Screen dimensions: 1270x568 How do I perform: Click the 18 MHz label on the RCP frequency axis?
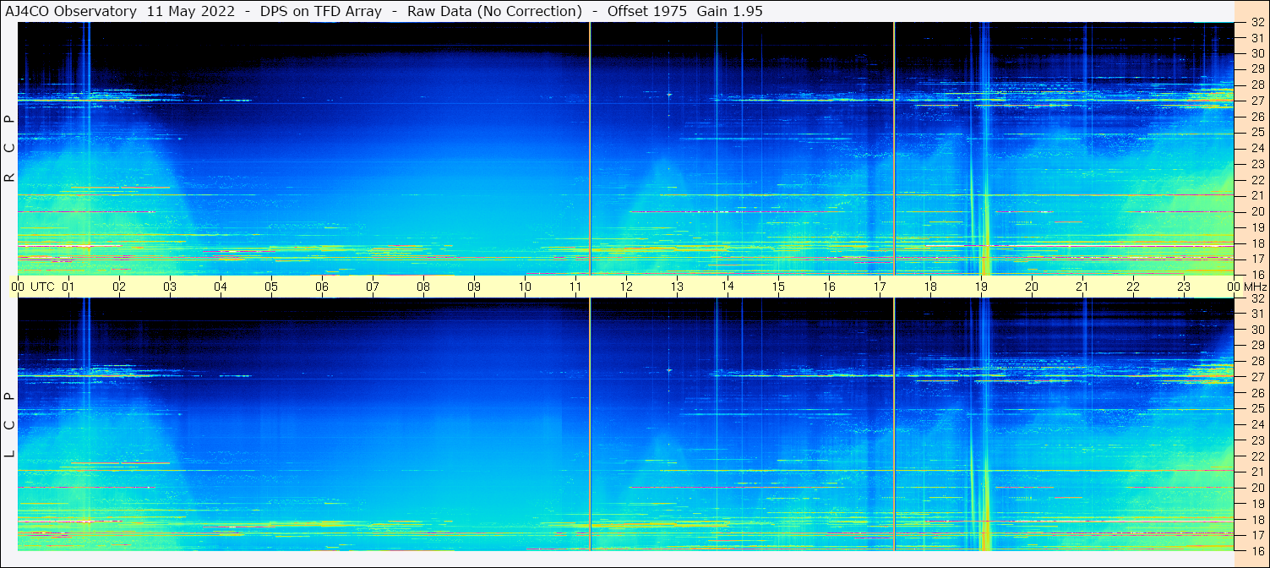[x=1256, y=243]
